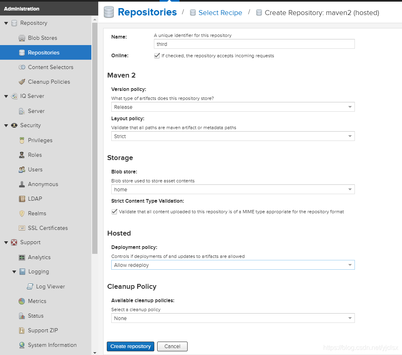Image resolution: width=402 pixels, height=355 pixels.
Task: Click the IQ Server icon
Action: pos(14,96)
